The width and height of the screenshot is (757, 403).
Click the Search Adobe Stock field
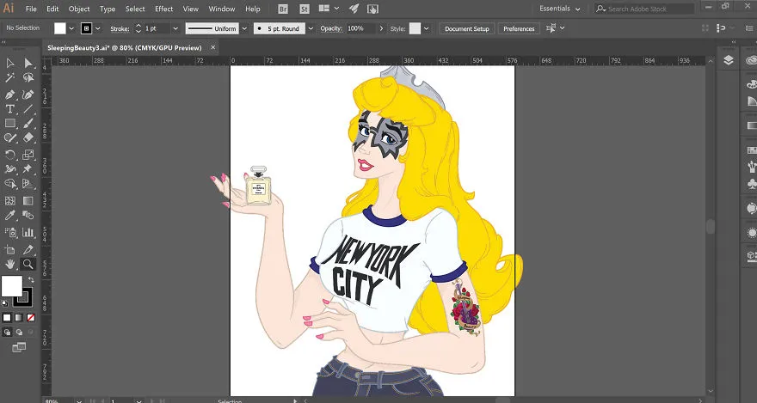tap(644, 9)
